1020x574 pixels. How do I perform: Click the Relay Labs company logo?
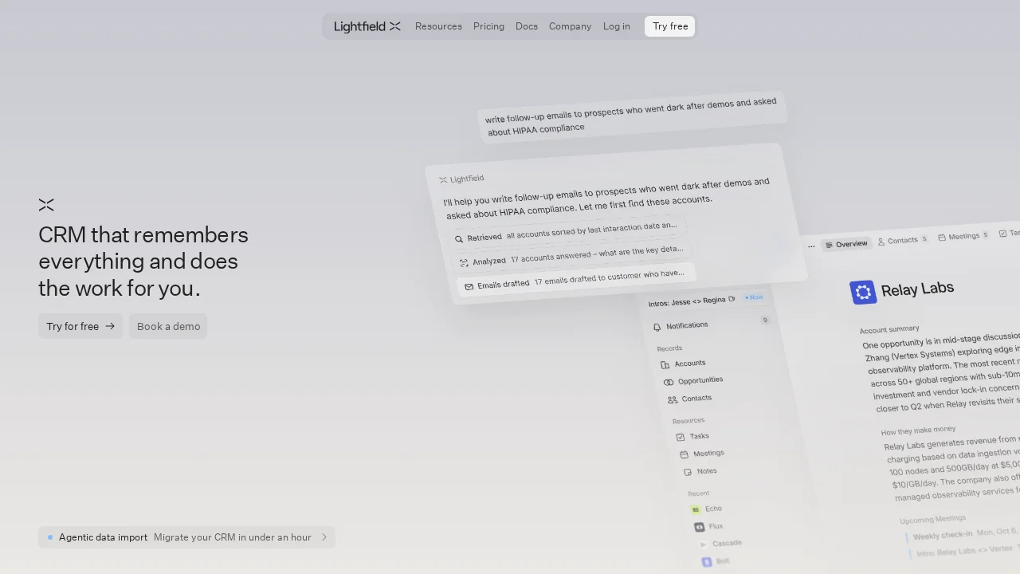(864, 292)
